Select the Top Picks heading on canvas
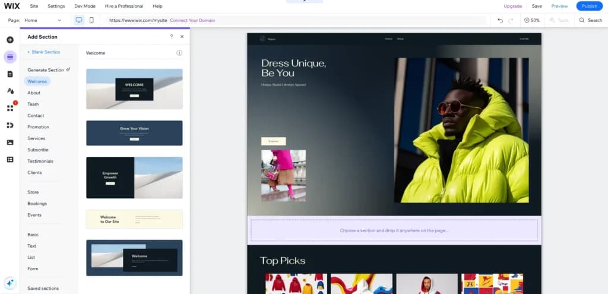Screen dimensions: 608x294 [283, 261]
